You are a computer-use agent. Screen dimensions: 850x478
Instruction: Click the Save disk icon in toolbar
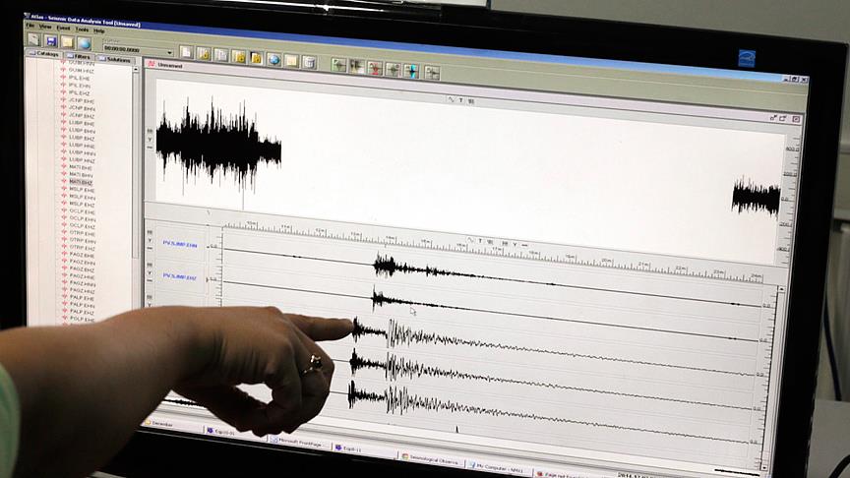tap(50, 41)
